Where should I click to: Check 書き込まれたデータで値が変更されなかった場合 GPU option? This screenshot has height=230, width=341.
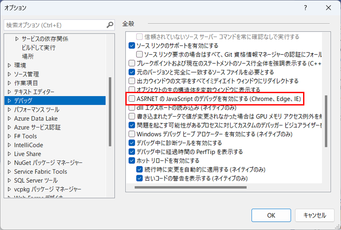click(132, 116)
